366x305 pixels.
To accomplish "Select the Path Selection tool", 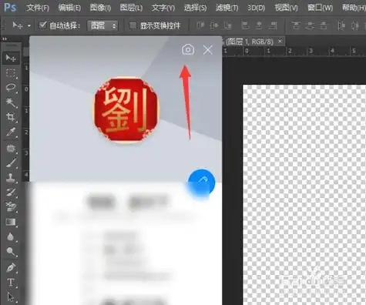I will click(x=11, y=297).
